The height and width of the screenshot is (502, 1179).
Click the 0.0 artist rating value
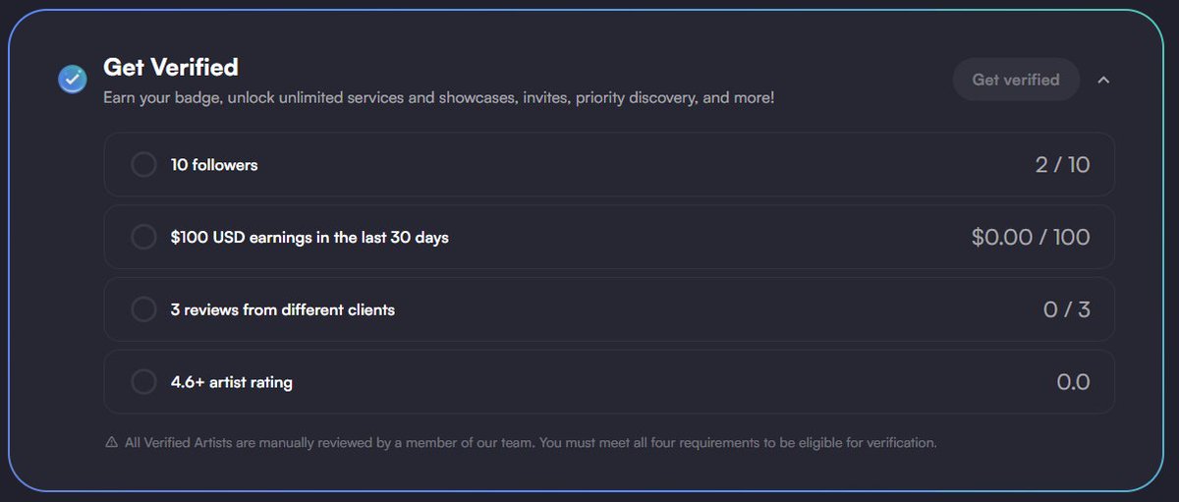pos(1073,382)
